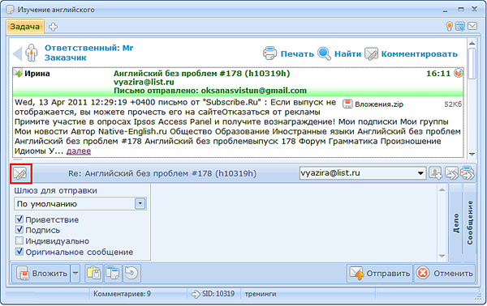Click the тренинги status bar entry
Screen dimensions: 487x306
[x=261, y=294]
